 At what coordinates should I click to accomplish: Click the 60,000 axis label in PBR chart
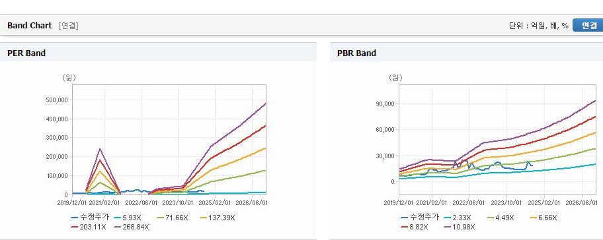tap(385, 130)
